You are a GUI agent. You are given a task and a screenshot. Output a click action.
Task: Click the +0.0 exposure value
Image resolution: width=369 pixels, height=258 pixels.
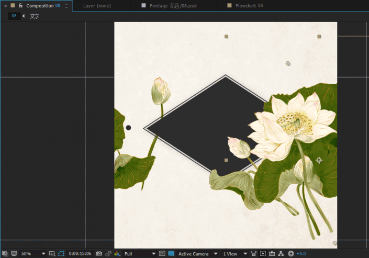coord(301,253)
